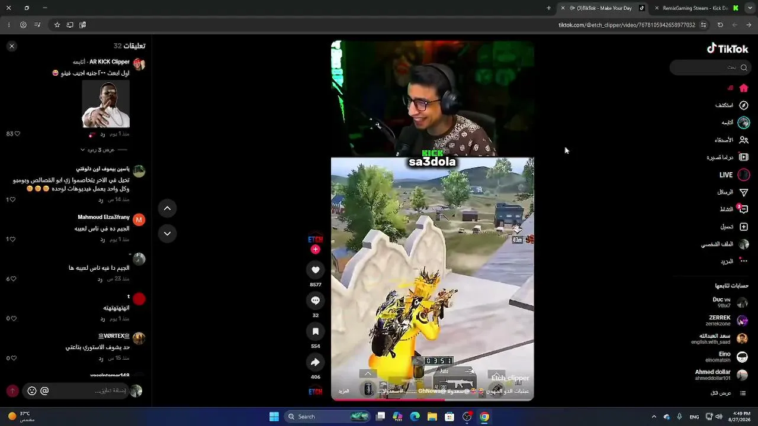Click the TikTok search box
Image resolution: width=758 pixels, height=426 pixels.
click(x=710, y=67)
